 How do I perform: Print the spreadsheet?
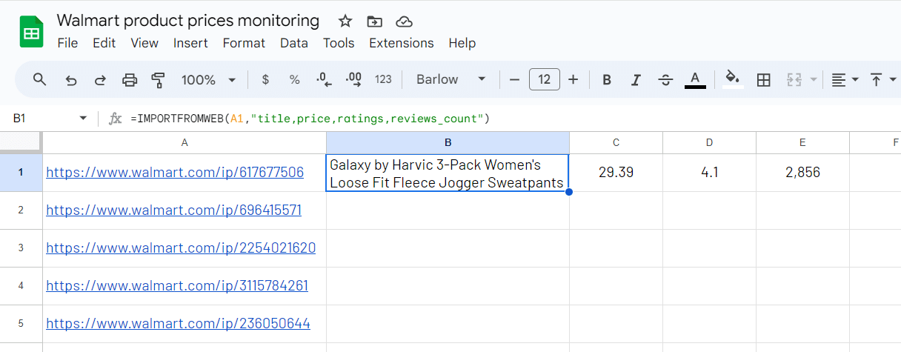[130, 79]
